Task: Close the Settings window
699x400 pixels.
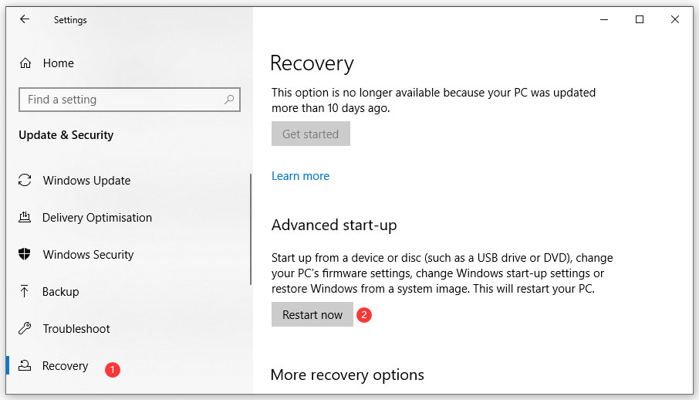Action: point(675,19)
